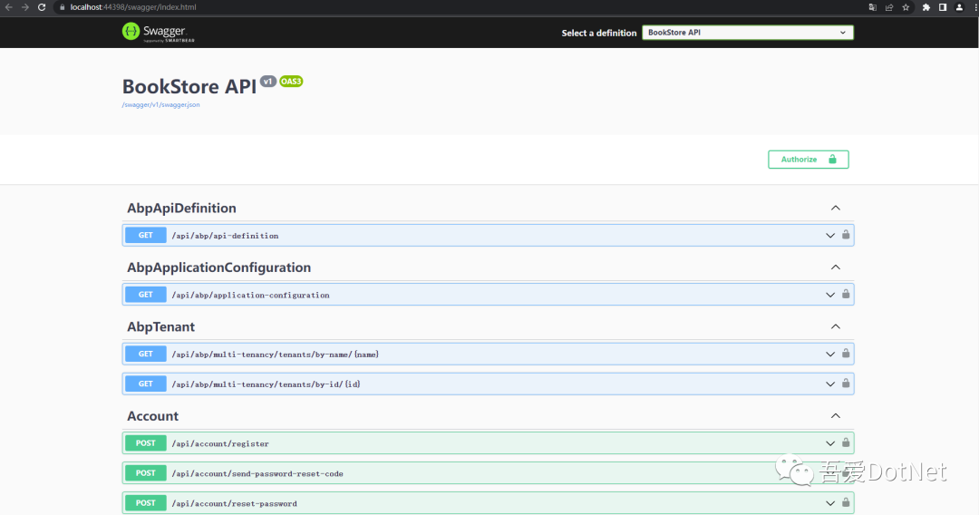
Task: Click the site info lock icon in URL bar
Action: pyautogui.click(x=62, y=7)
